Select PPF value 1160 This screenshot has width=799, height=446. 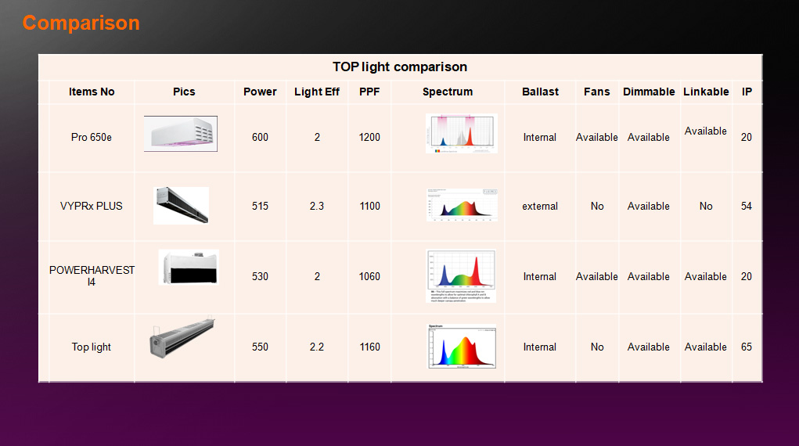(369, 347)
